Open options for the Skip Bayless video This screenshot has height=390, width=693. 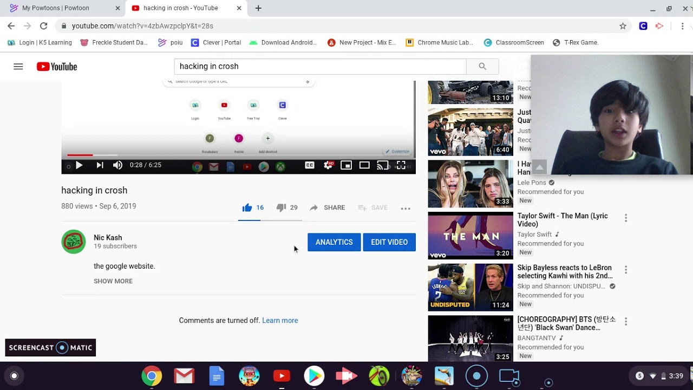626,270
